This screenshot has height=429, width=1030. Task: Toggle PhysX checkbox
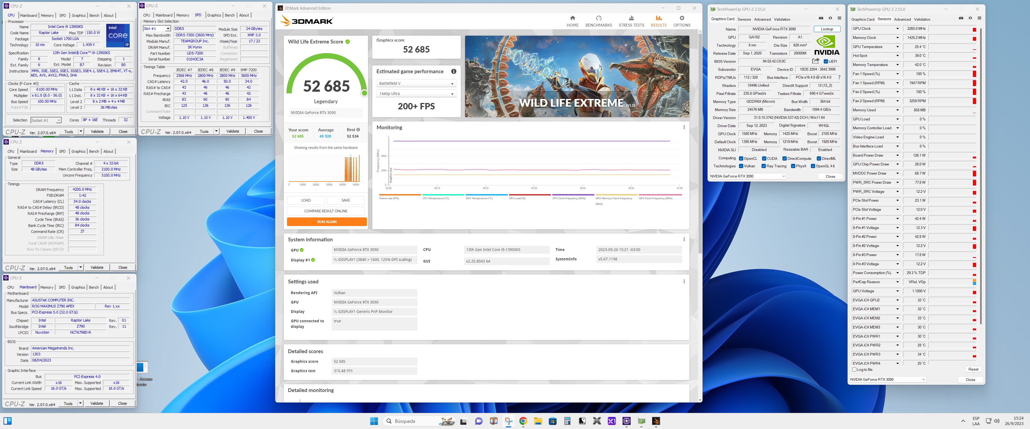pos(793,166)
